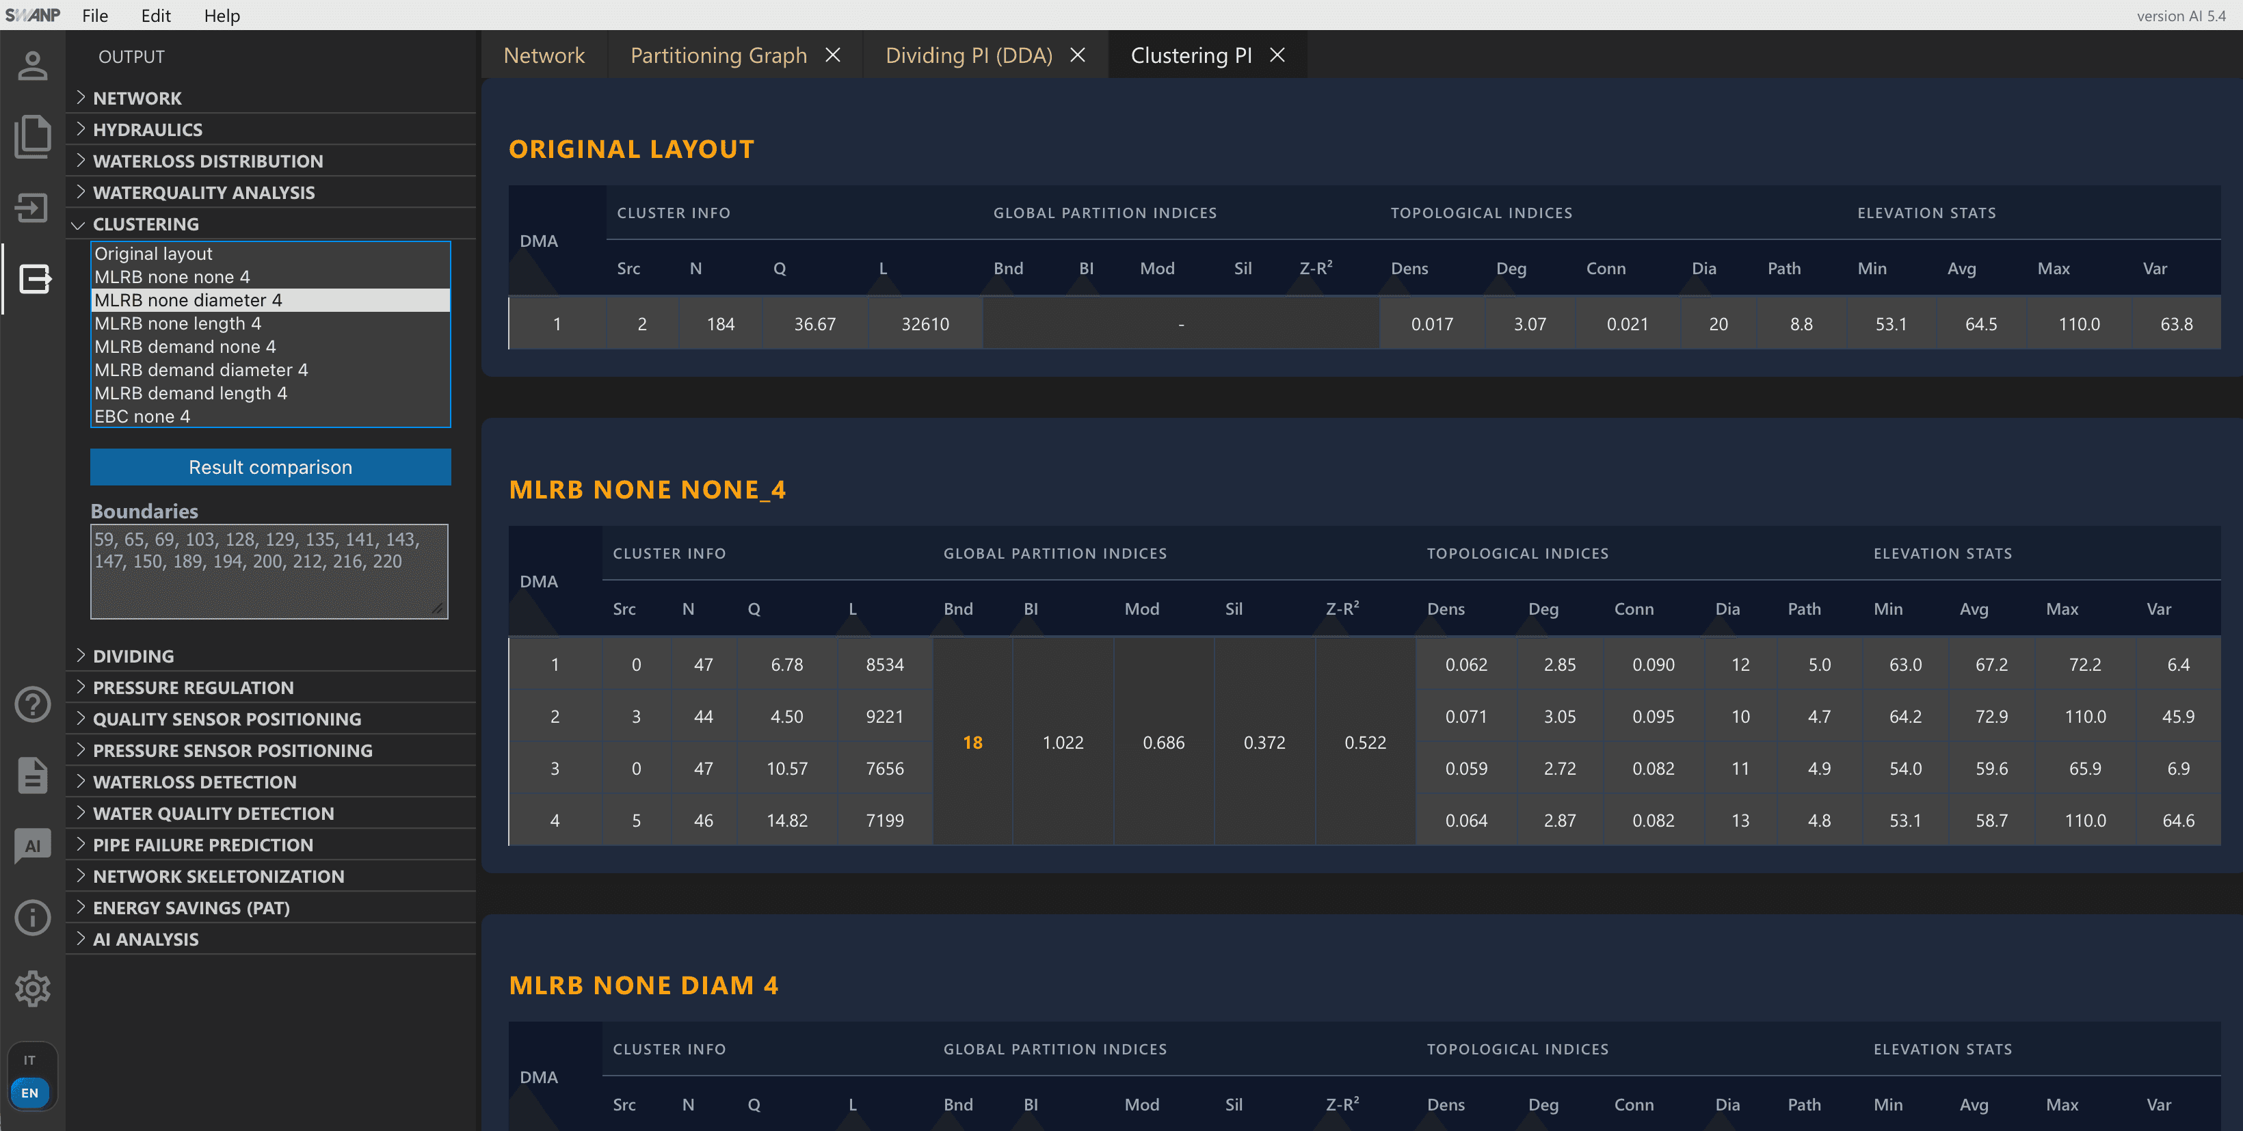Click Var value 63.8 in Original Layout
The image size is (2243, 1131).
point(2176,324)
